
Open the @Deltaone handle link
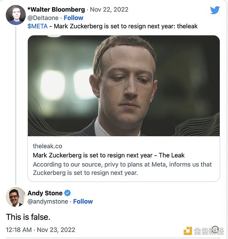tap(43, 18)
